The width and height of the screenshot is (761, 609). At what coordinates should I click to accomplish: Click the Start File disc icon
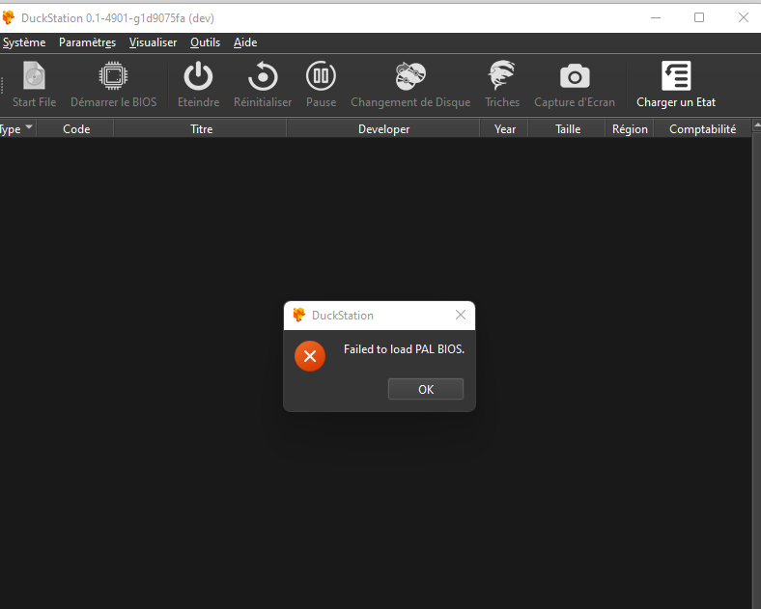coord(34,75)
